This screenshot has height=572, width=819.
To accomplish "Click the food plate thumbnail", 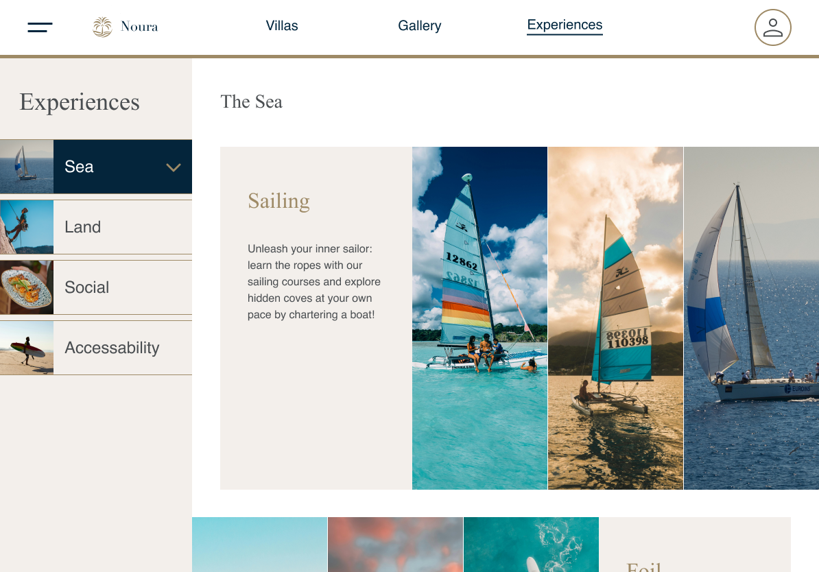I will (27, 287).
